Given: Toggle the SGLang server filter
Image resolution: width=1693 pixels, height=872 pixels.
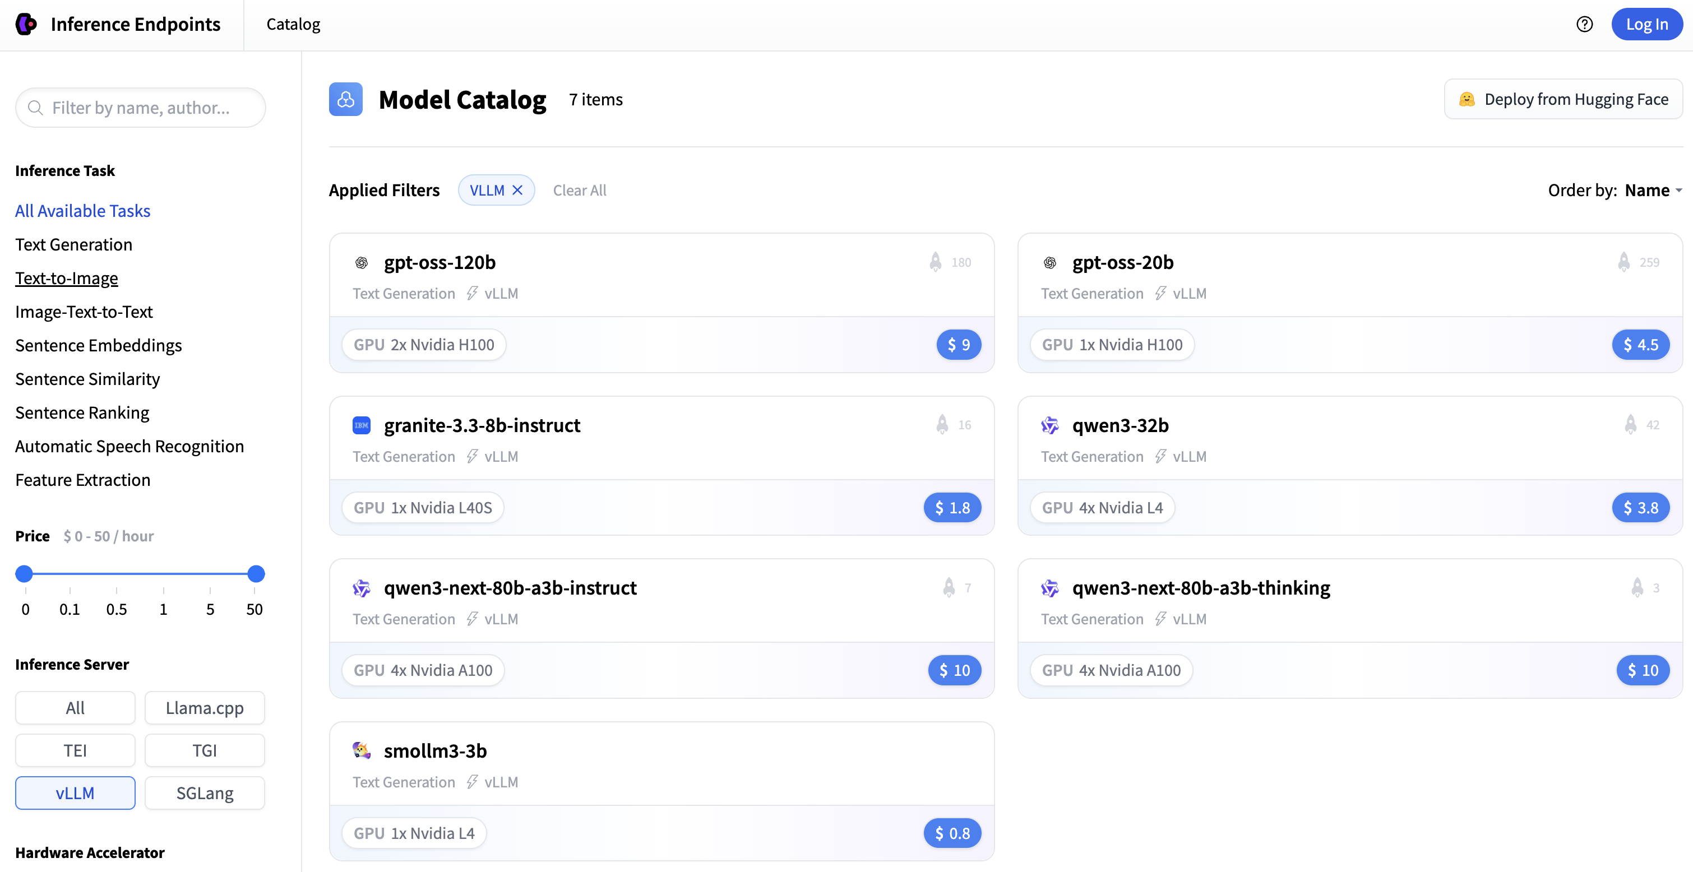Looking at the screenshot, I should click(205, 792).
